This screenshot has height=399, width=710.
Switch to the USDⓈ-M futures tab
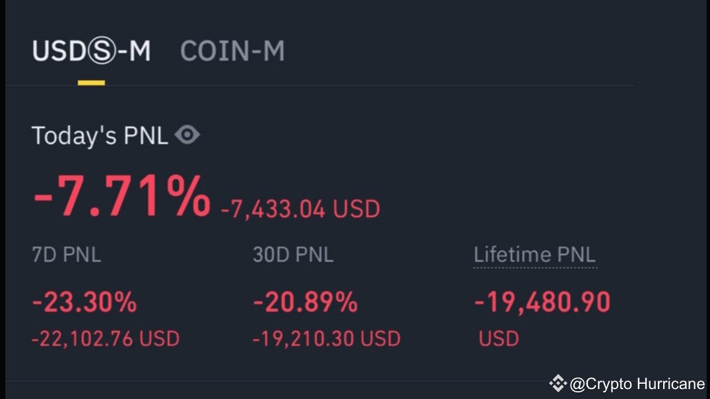pos(91,51)
